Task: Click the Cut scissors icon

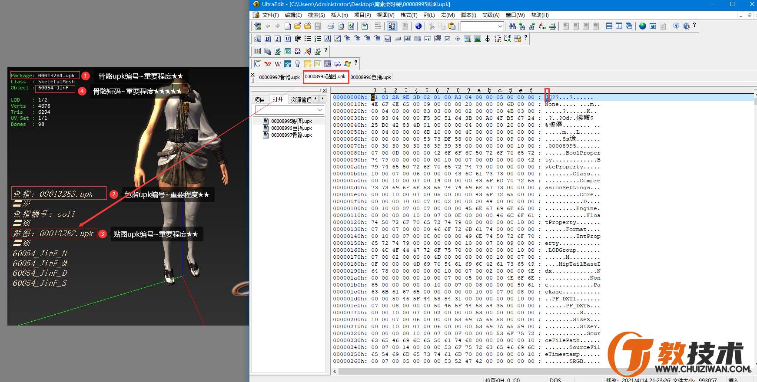Action: pyautogui.click(x=432, y=26)
